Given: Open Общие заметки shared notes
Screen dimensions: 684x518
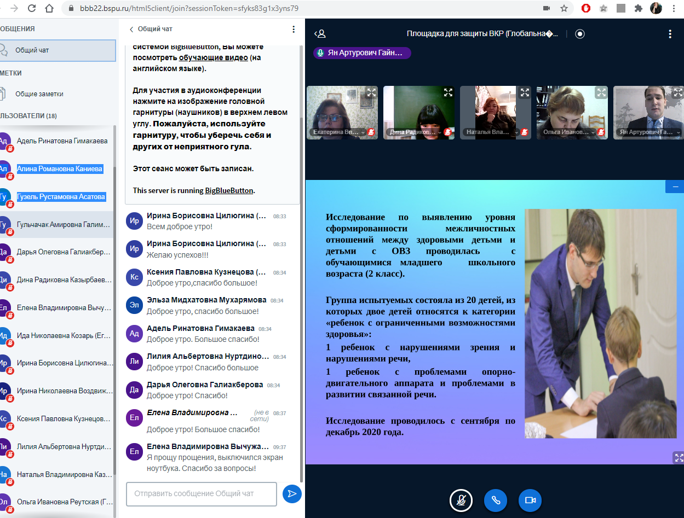Looking at the screenshot, I should coord(39,94).
